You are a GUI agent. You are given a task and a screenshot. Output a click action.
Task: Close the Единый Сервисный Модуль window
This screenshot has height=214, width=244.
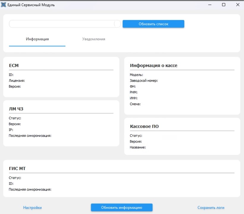(238, 5)
